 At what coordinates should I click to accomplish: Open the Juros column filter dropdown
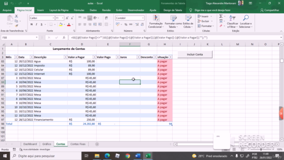(x=138, y=57)
